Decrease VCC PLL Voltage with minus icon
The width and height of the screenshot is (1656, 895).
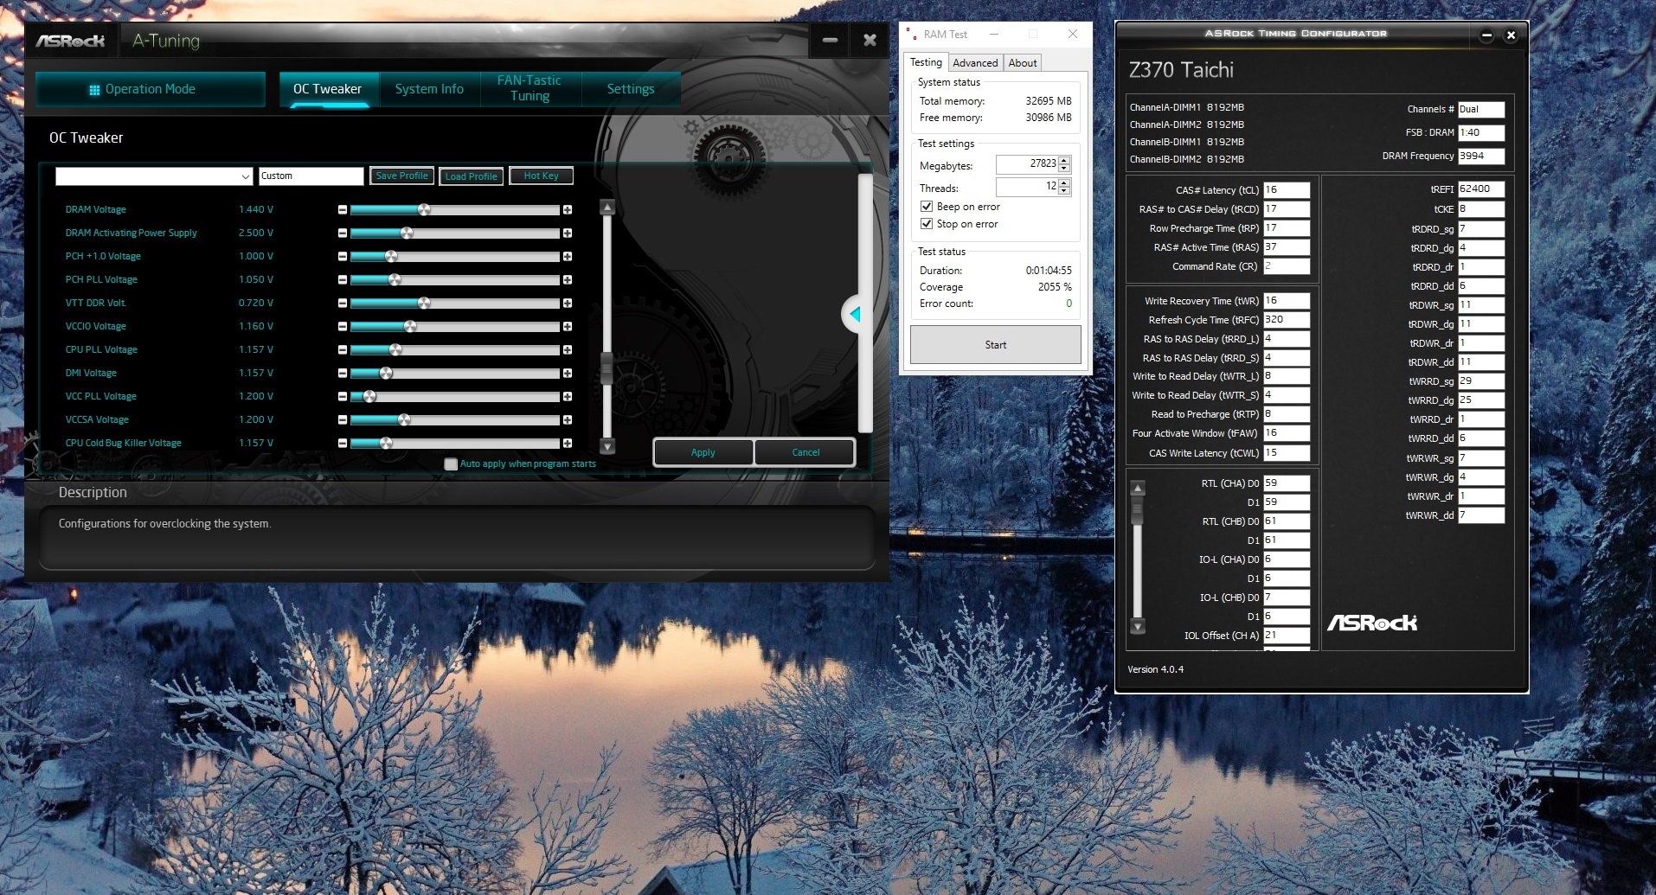click(x=343, y=397)
